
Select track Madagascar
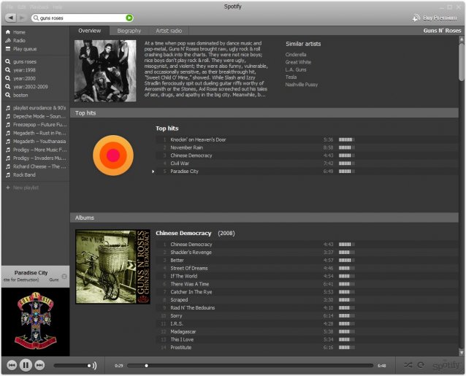point(307,331)
